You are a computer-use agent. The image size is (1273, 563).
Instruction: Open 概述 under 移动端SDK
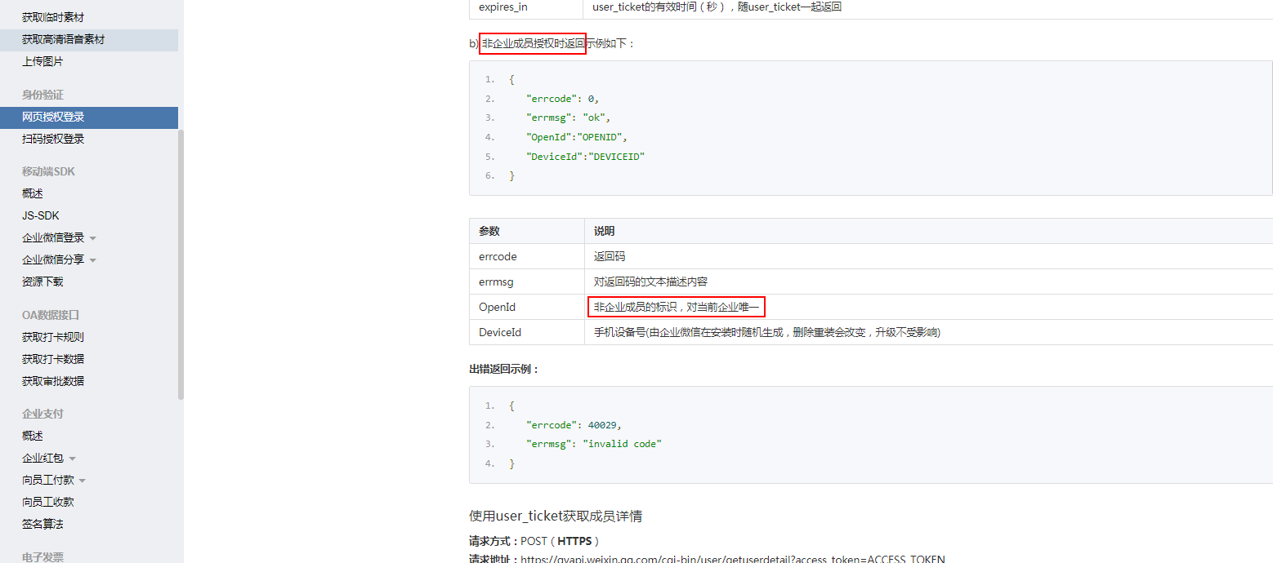31,193
